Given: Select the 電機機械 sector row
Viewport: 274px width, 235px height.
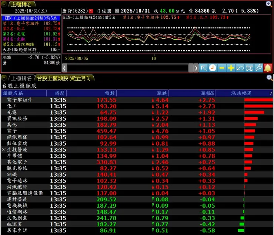Looking at the screenshot, I should click(x=137, y=205).
